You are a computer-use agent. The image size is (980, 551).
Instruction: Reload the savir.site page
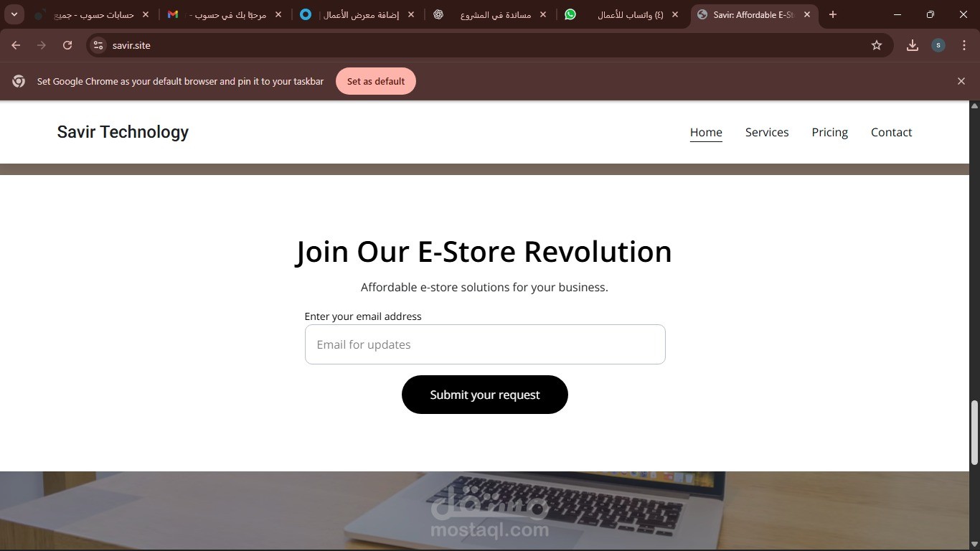67,45
